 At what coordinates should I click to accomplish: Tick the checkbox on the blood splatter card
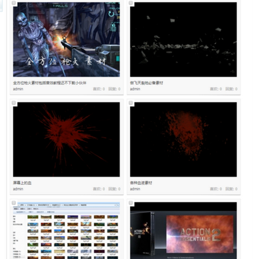pos(14,103)
